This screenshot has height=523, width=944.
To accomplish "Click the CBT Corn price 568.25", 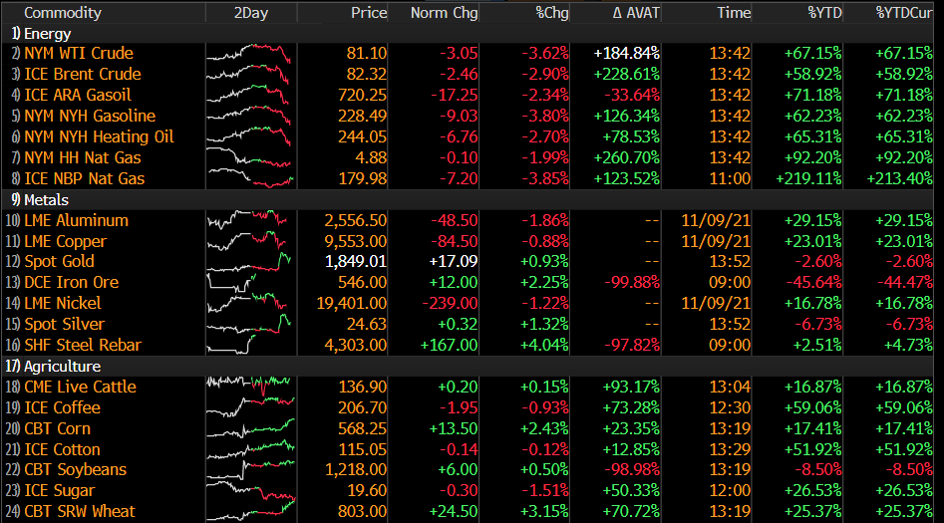I will pyautogui.click(x=362, y=429).
